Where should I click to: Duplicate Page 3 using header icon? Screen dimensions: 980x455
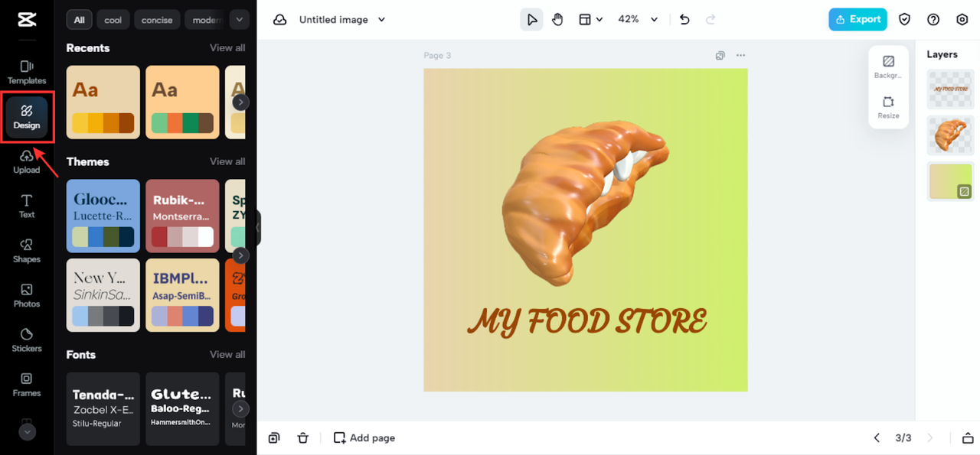pos(720,55)
